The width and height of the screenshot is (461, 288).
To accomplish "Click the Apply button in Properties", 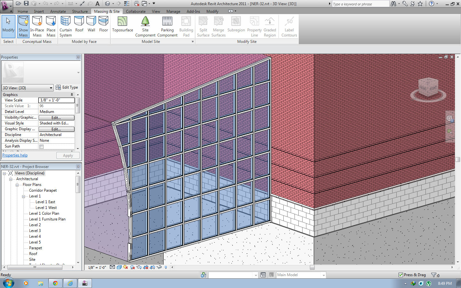I will tap(68, 155).
